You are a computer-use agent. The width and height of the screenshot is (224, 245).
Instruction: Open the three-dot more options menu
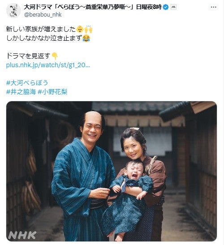pos(214,7)
